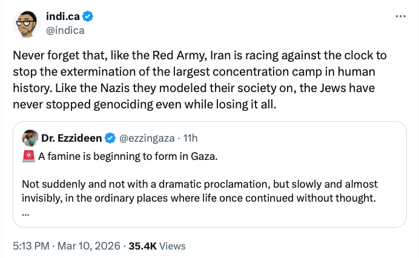
Task: Expand the truncated quoted tweet via trailing ellipsis
Action: tap(24, 213)
